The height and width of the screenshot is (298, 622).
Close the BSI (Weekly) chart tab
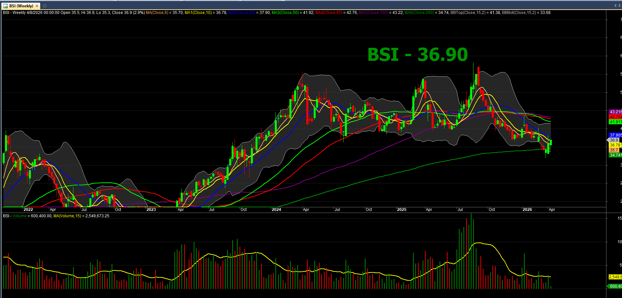[x=37, y=6]
